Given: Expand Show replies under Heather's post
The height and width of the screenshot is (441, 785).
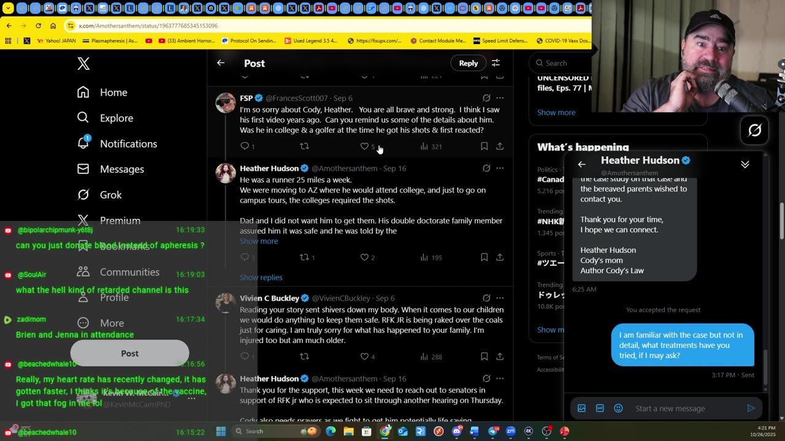Looking at the screenshot, I should click(261, 277).
